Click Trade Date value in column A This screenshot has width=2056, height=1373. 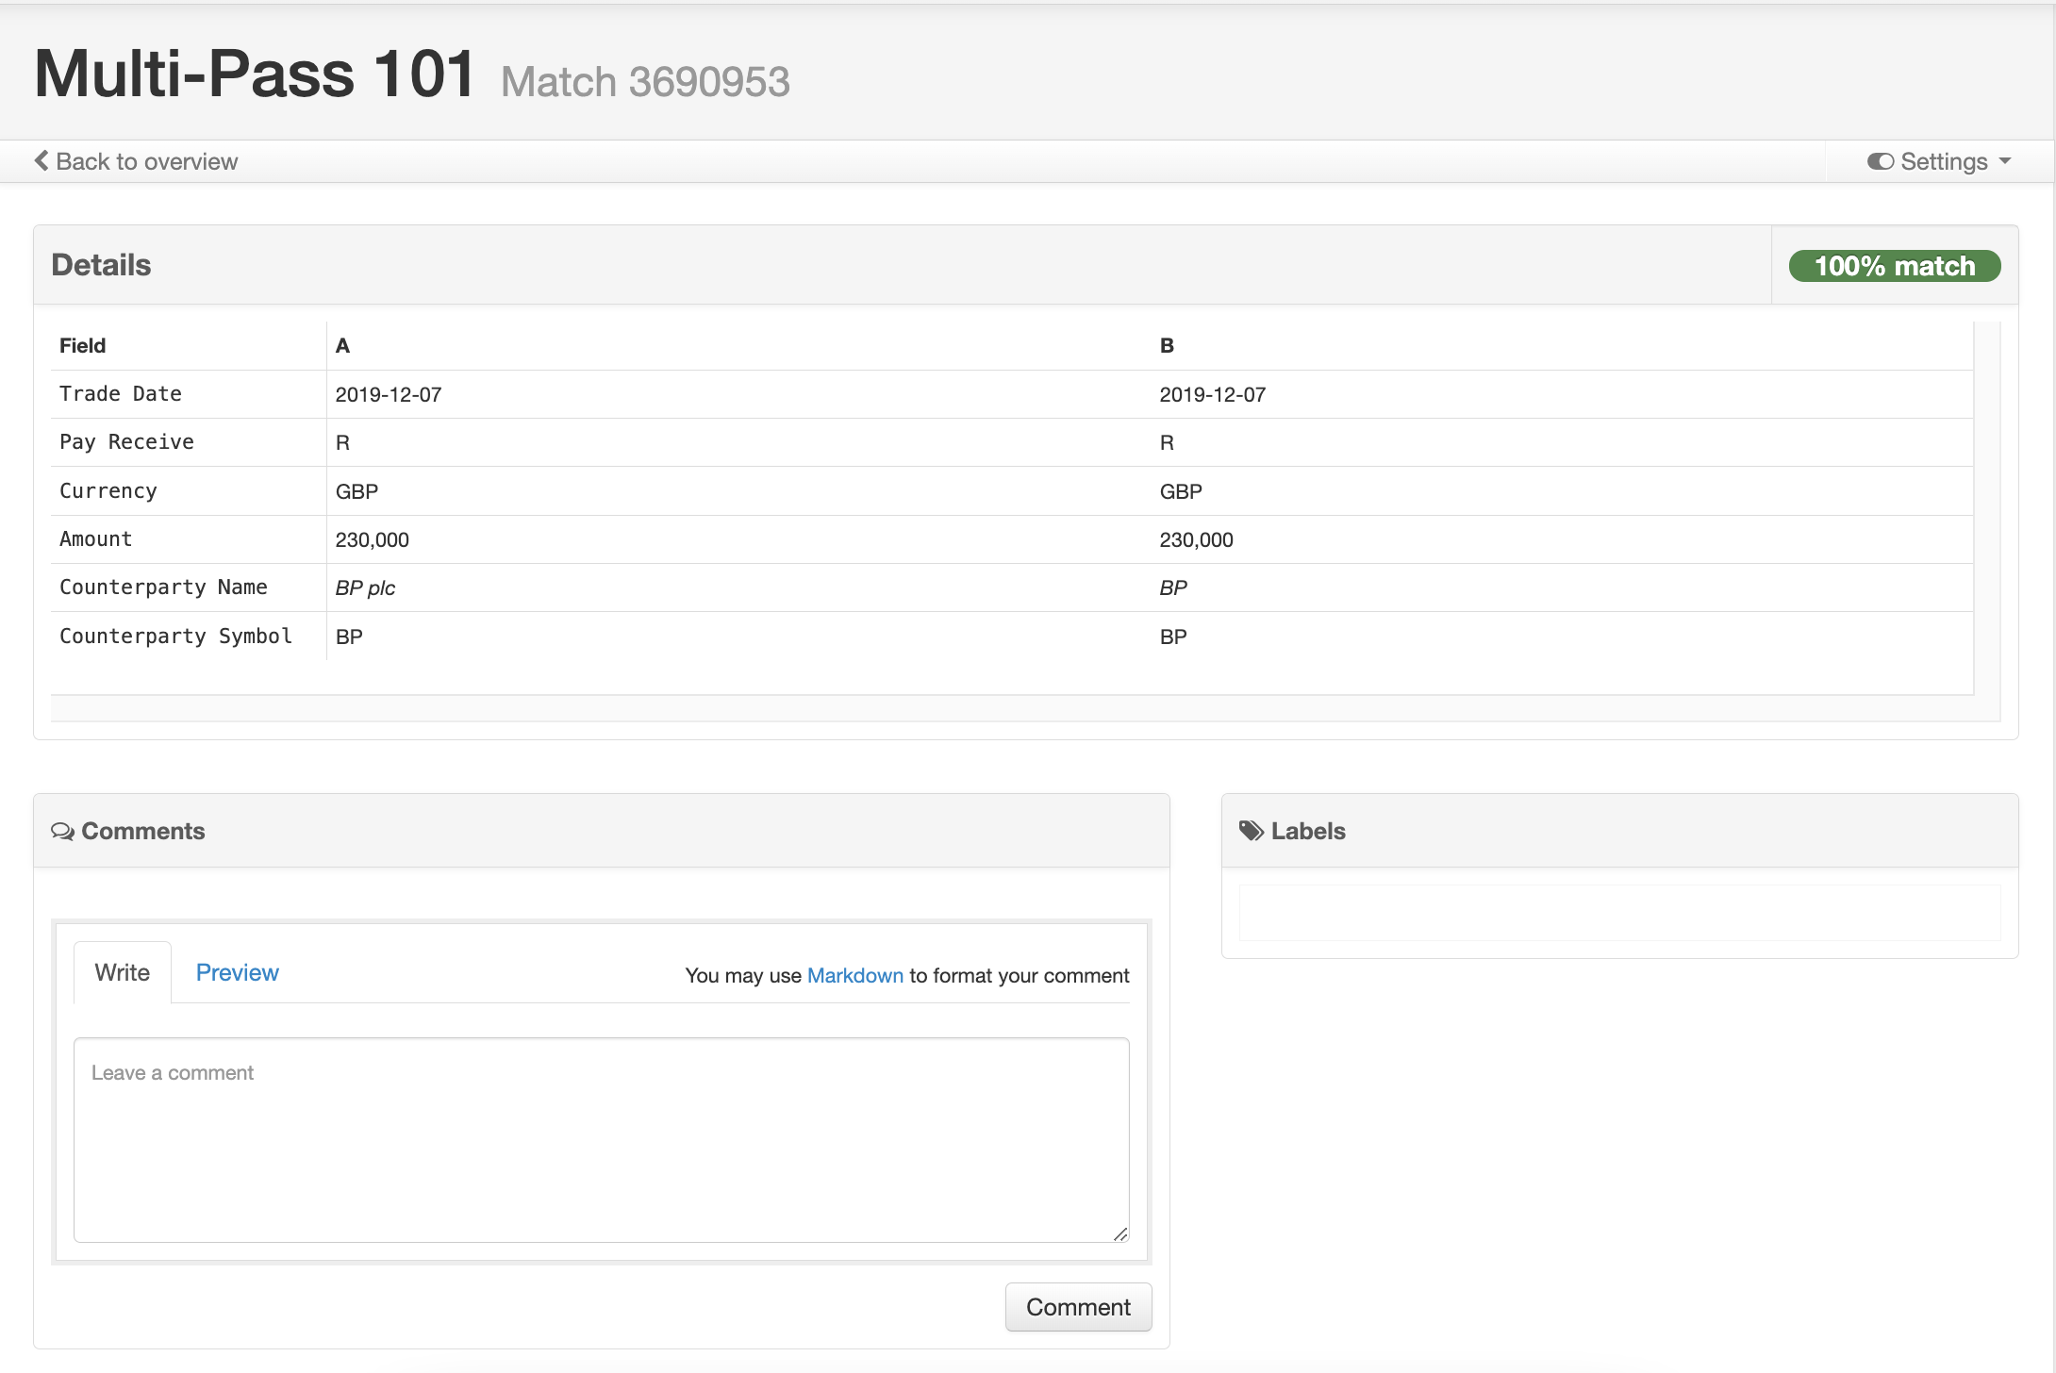[x=389, y=394]
